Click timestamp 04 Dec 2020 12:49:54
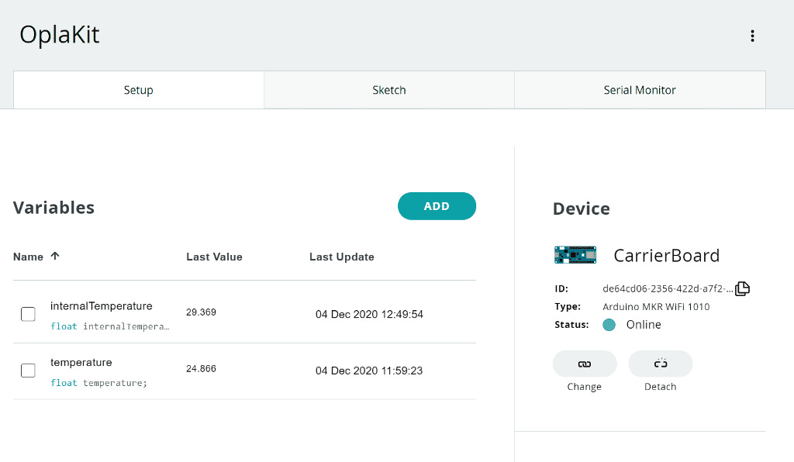The image size is (794, 462). (x=369, y=314)
